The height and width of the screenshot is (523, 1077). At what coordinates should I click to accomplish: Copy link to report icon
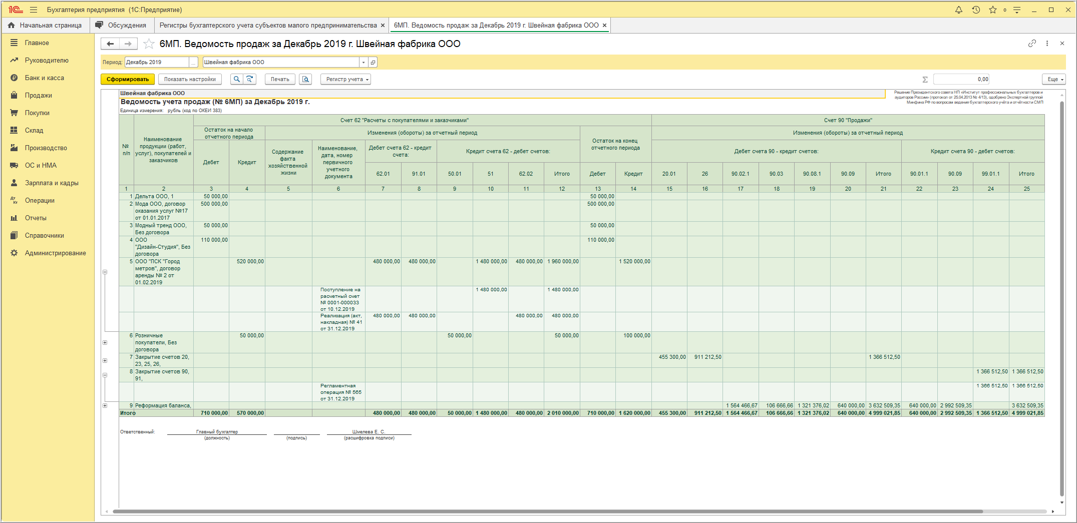point(1032,44)
